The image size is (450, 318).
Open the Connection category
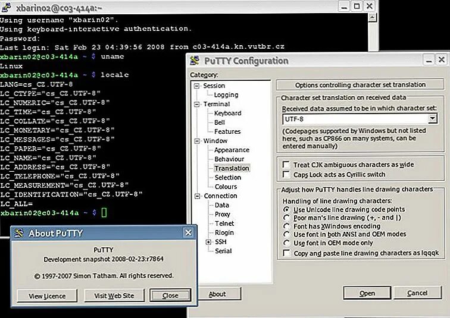click(x=220, y=196)
